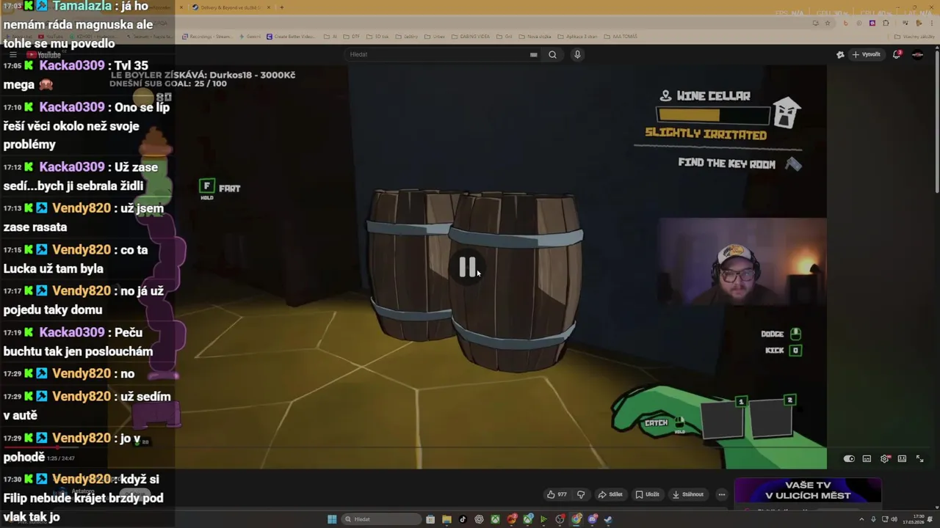
Task: Open Chrome three-dot menu
Action: coord(932,23)
